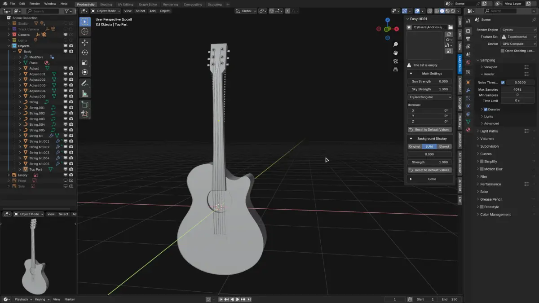Click the pan view hand icon
The height and width of the screenshot is (303, 539).
point(396,53)
